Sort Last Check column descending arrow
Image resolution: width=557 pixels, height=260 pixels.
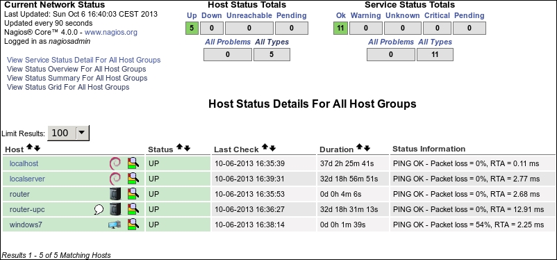point(272,148)
